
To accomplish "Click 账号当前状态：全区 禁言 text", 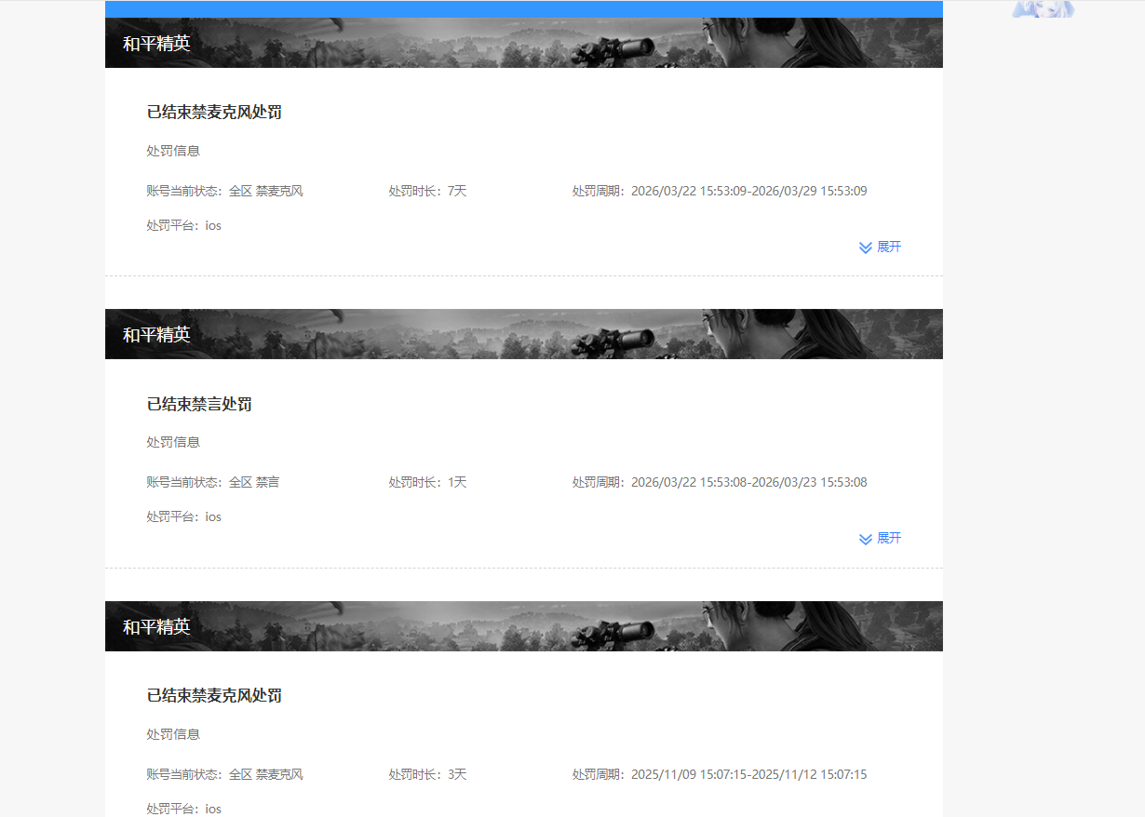I will coord(213,482).
